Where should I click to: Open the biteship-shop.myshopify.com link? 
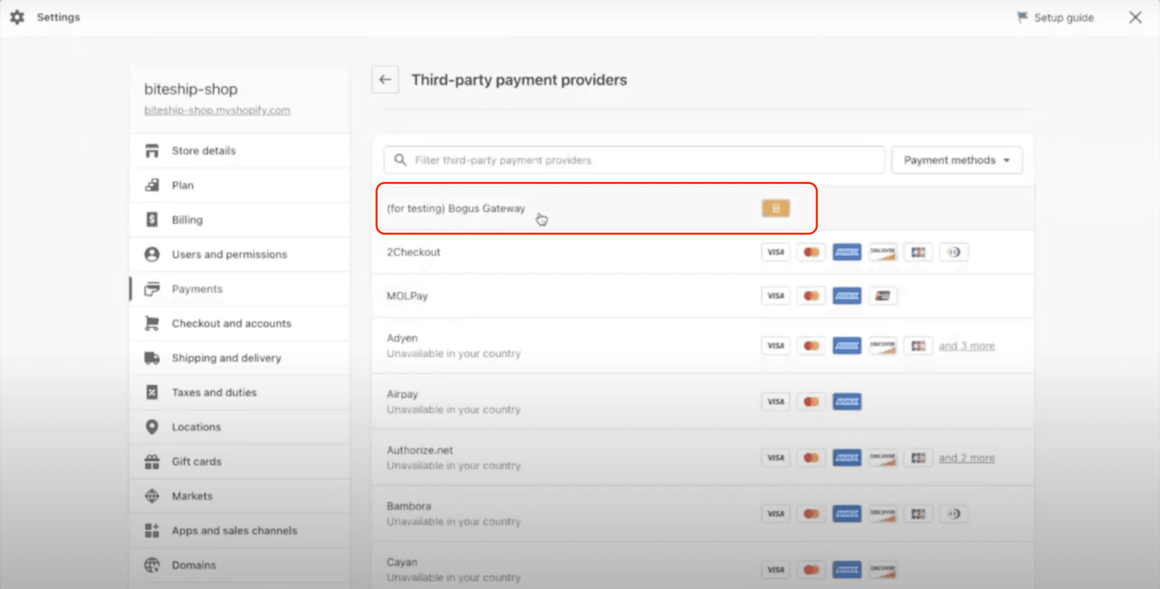(x=217, y=110)
